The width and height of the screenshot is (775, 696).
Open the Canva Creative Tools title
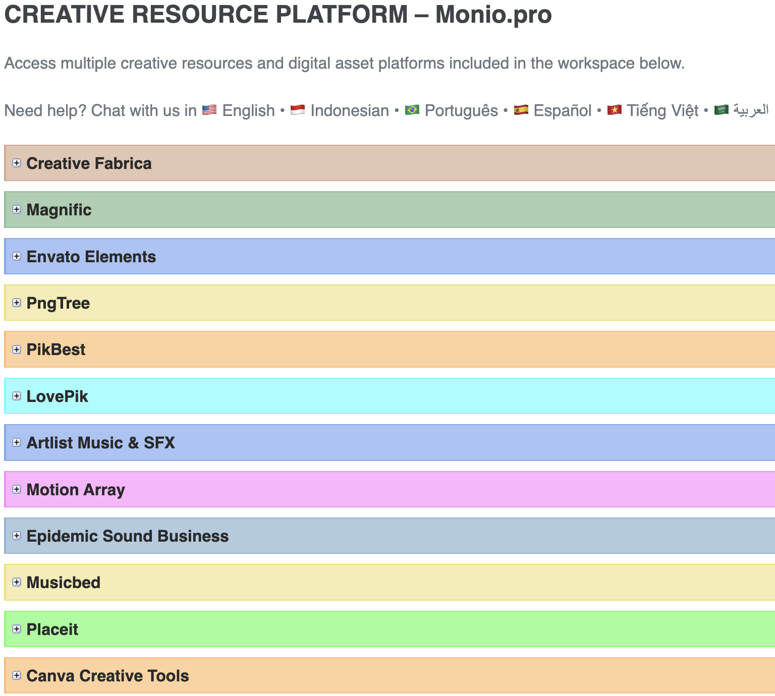[x=107, y=676]
